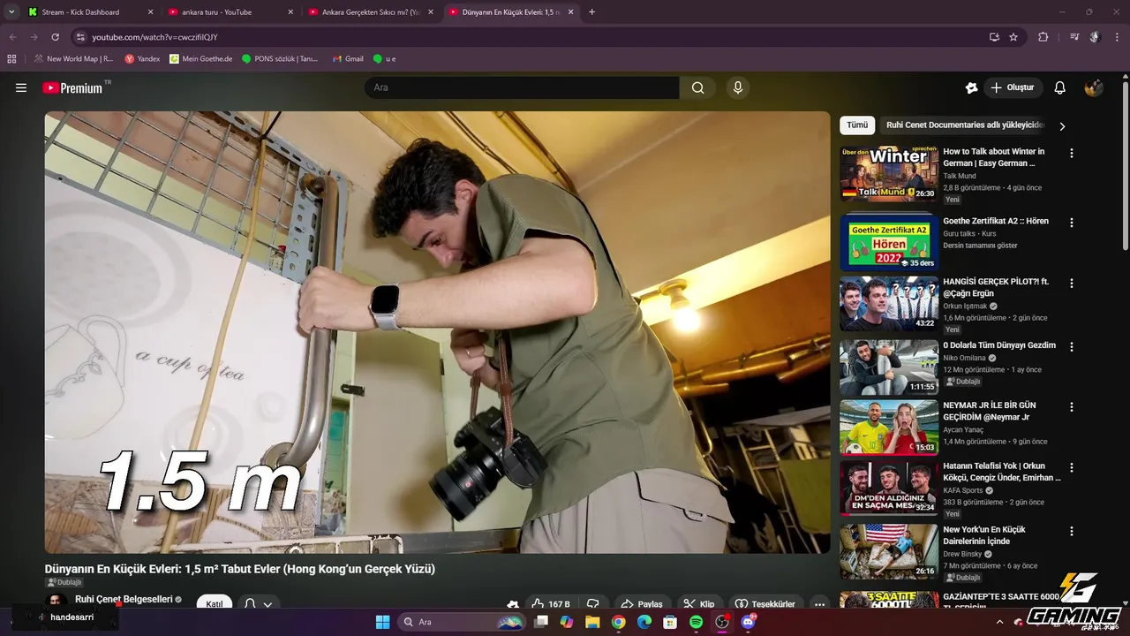This screenshot has height=636, width=1130.
Task: Open options menu for New York'un En Küçük
Action: click(x=1072, y=532)
